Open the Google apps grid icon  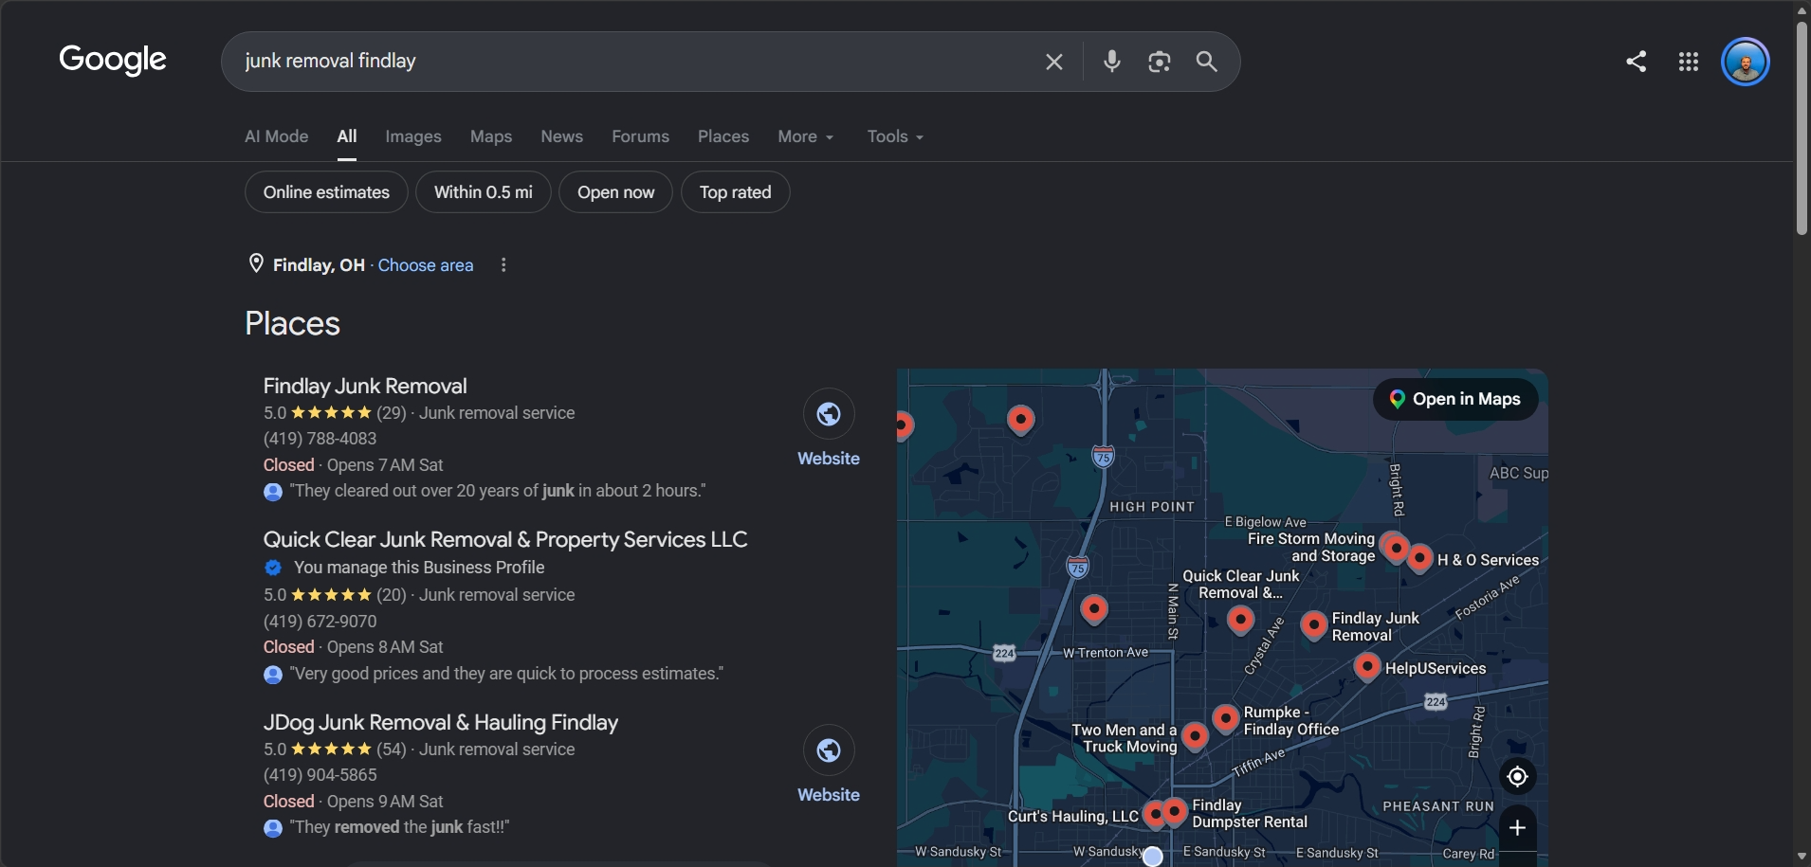[1688, 62]
